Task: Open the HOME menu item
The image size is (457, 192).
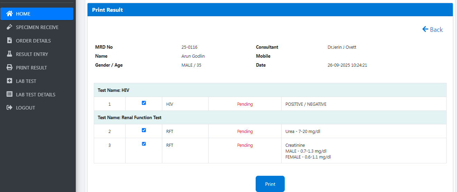Action: 37,14
